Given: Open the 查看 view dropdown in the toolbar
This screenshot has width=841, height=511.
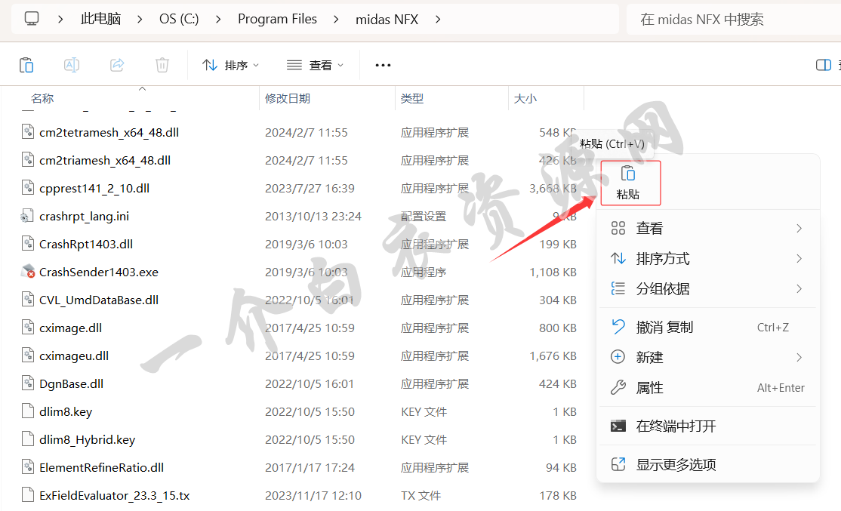Looking at the screenshot, I should point(315,65).
